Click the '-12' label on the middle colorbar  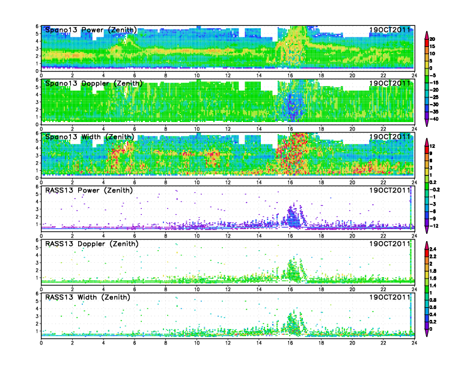point(434,226)
